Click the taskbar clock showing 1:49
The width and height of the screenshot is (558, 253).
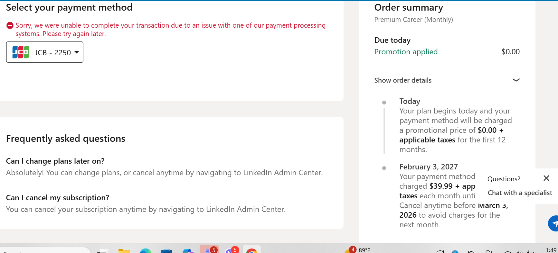point(551,250)
